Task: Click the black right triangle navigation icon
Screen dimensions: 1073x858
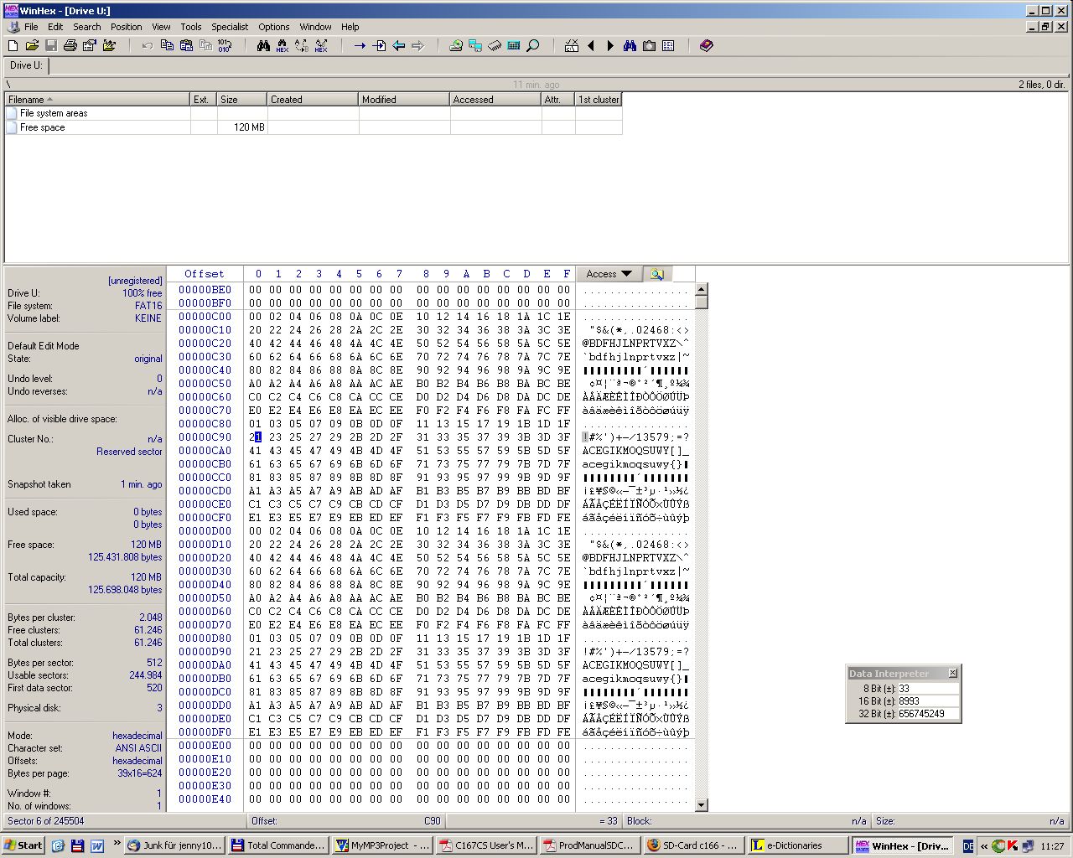Action: pyautogui.click(x=610, y=46)
